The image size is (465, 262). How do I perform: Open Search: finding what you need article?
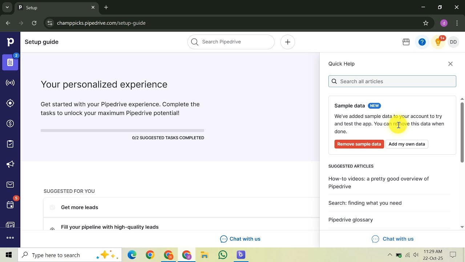365,203
